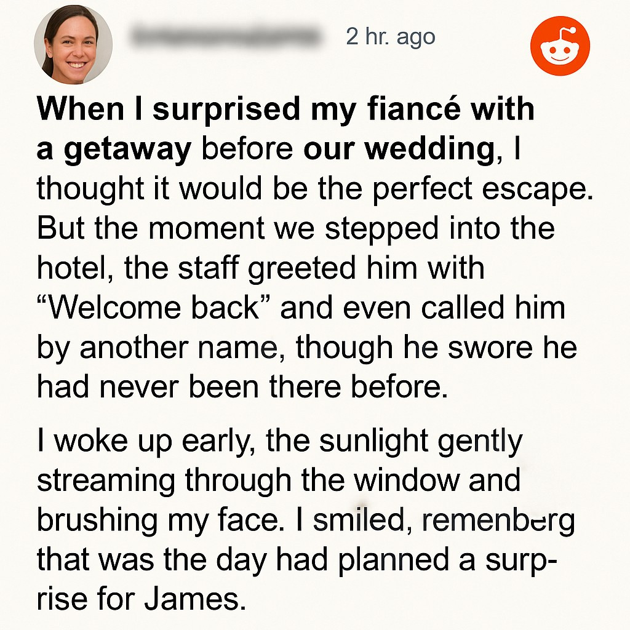Open the poster's profile picture avatar
630x630 pixels.
[73, 44]
